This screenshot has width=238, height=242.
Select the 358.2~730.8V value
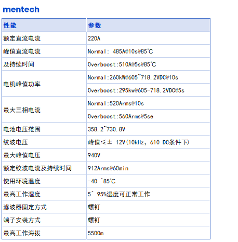click(107, 129)
